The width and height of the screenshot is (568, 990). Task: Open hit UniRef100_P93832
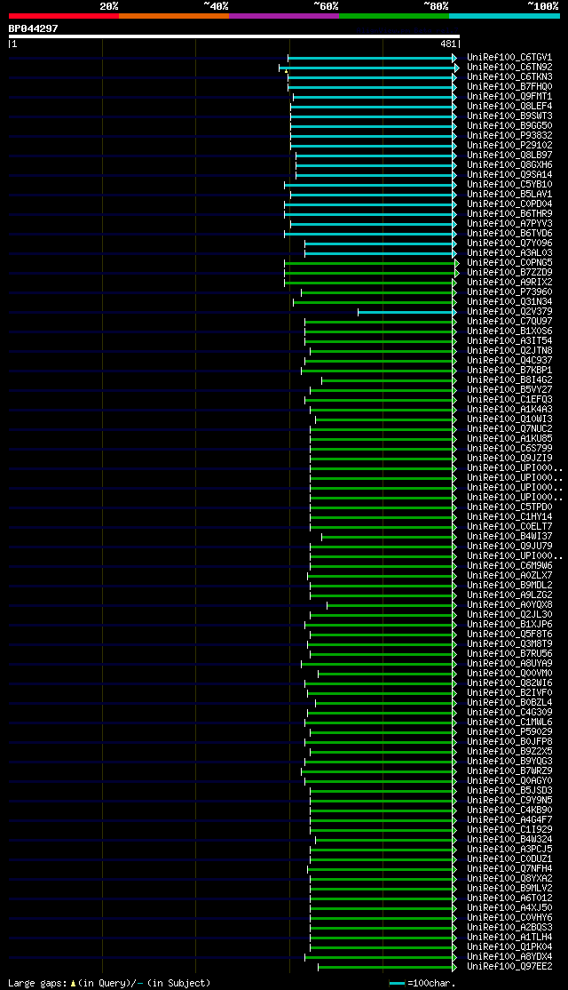(x=509, y=135)
